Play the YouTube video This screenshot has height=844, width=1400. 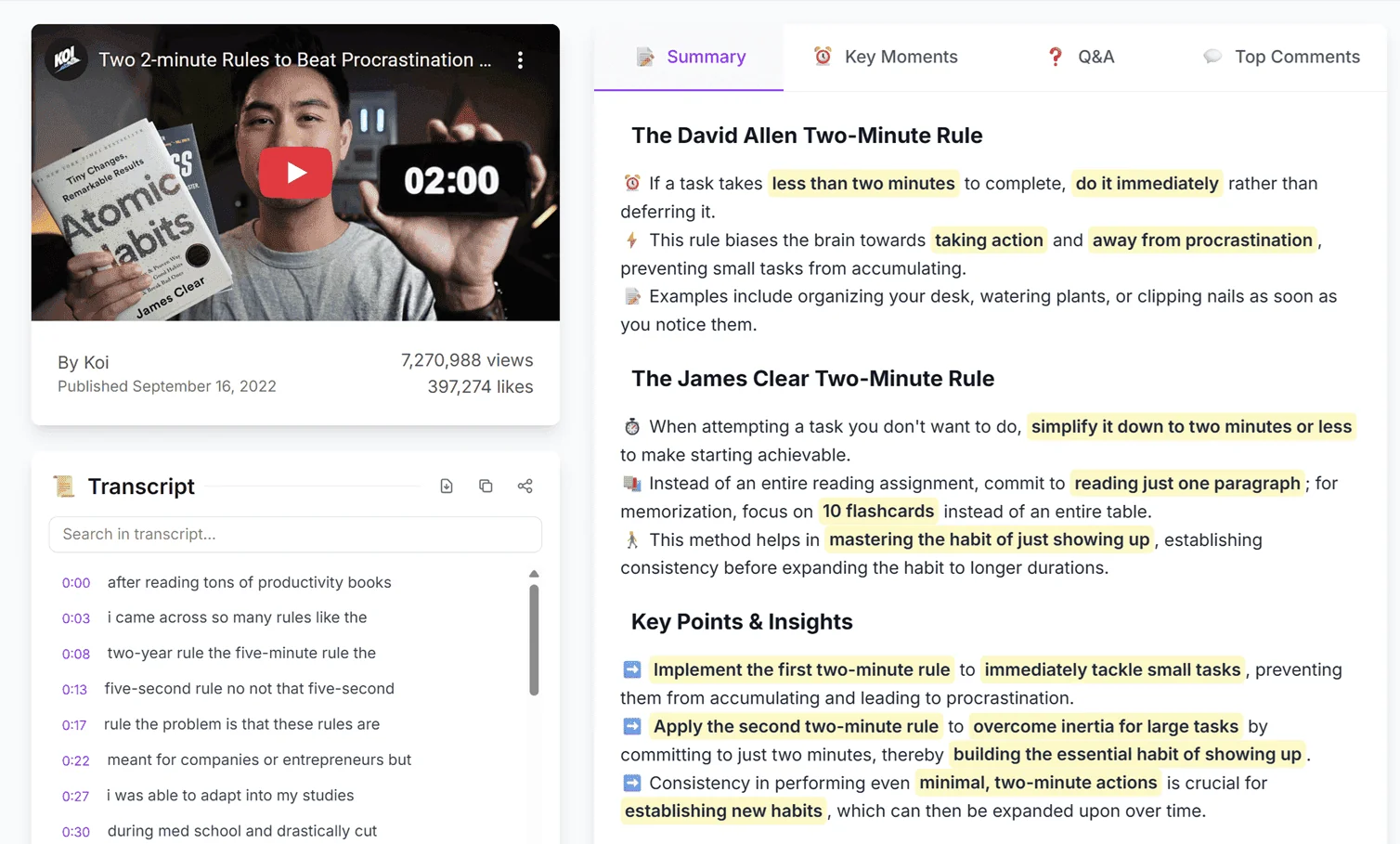(x=295, y=173)
